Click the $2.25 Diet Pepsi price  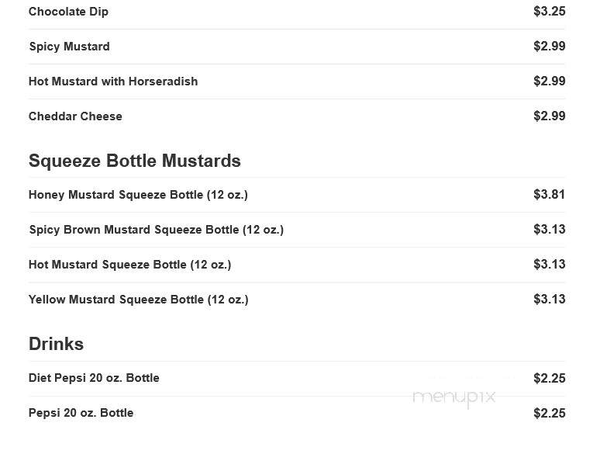pyautogui.click(x=549, y=378)
